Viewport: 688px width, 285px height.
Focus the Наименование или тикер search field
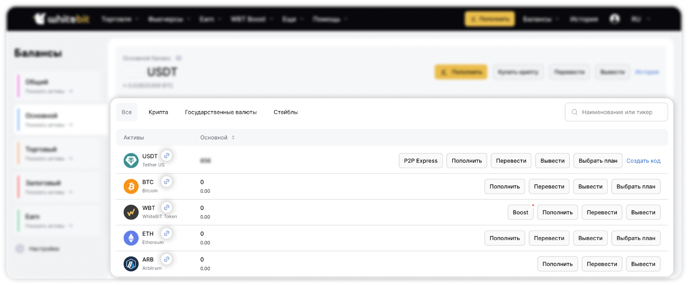click(x=616, y=112)
